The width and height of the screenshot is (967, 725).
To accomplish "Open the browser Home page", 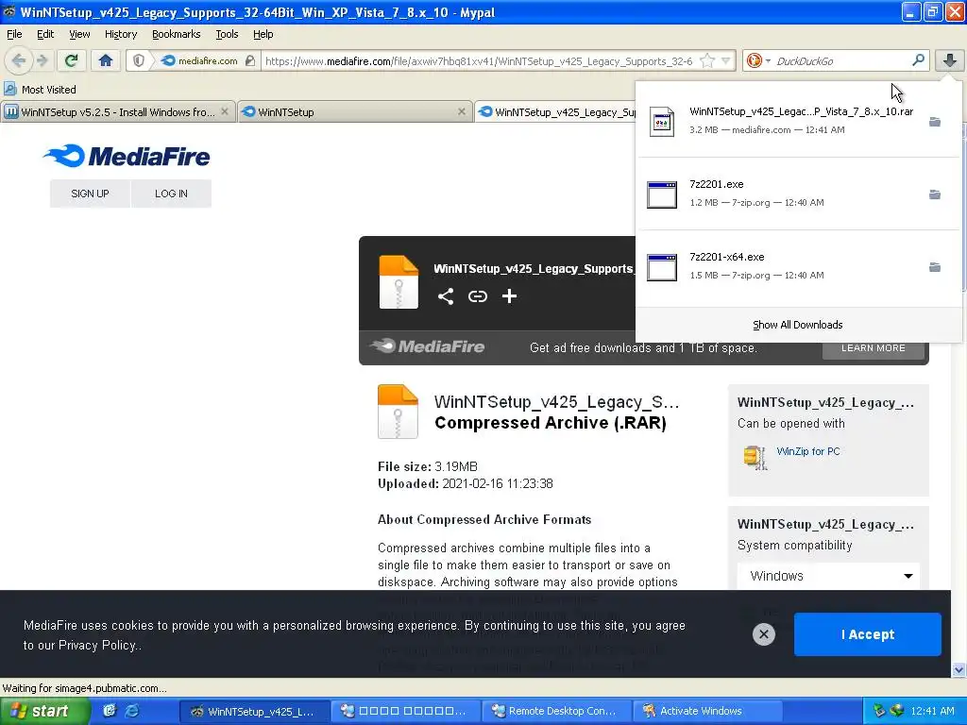I will [x=106, y=60].
